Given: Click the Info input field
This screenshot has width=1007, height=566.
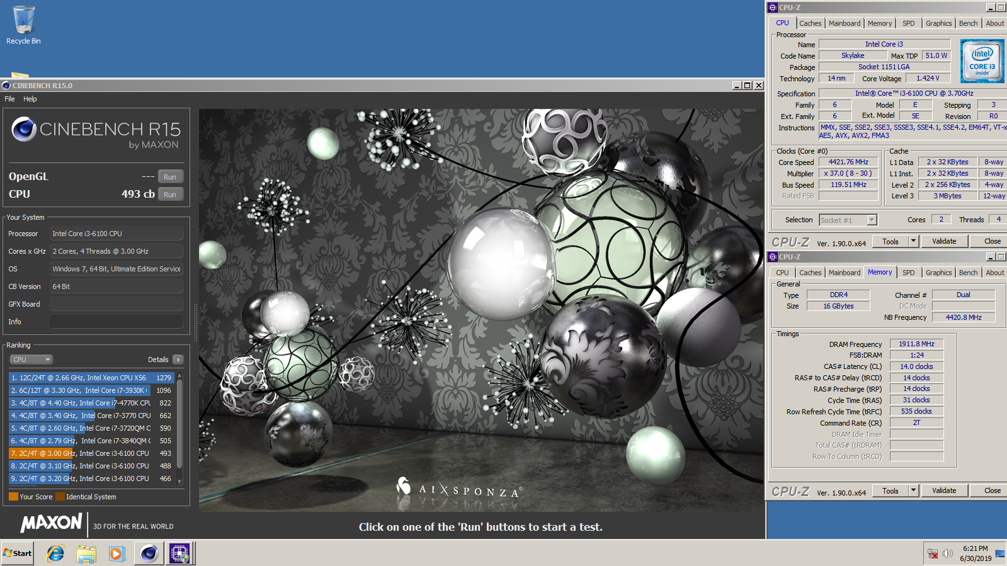Looking at the screenshot, I should click(117, 322).
